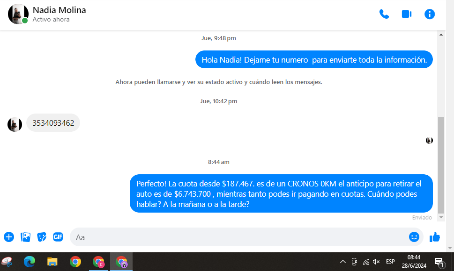Change the ESP input language
This screenshot has height=271, width=454.
[x=390, y=262]
